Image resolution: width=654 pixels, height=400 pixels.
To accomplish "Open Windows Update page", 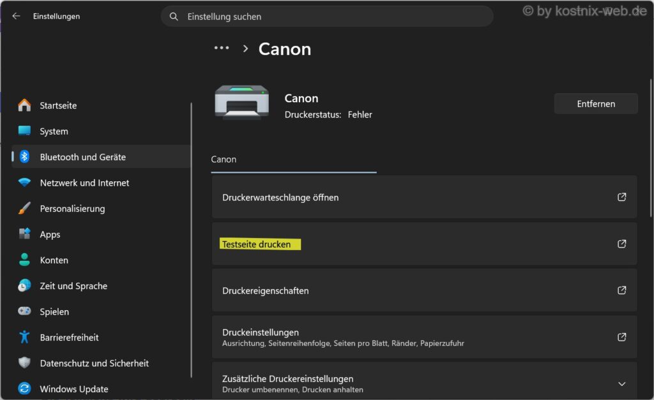I will coord(102,389).
